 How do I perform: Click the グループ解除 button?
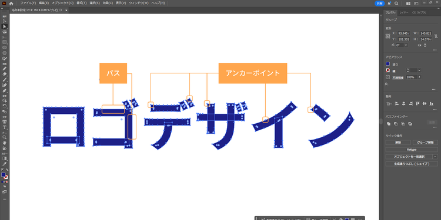point(425,143)
